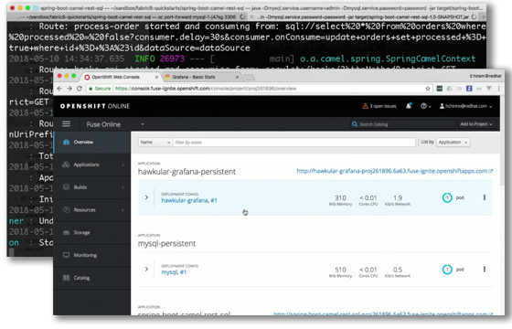Click the OpenShift Online logo
This screenshot has height=329, width=512.
pyautogui.click(x=95, y=106)
